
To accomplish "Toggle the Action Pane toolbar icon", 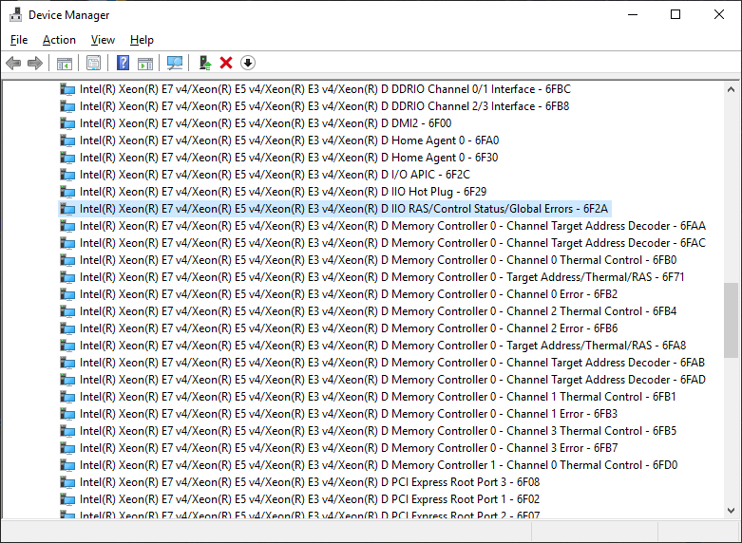I will pyautogui.click(x=145, y=63).
